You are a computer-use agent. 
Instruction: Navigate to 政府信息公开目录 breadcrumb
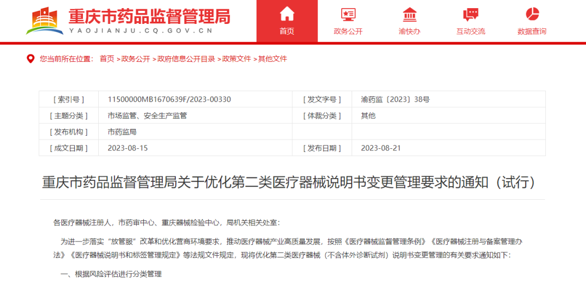pos(186,59)
